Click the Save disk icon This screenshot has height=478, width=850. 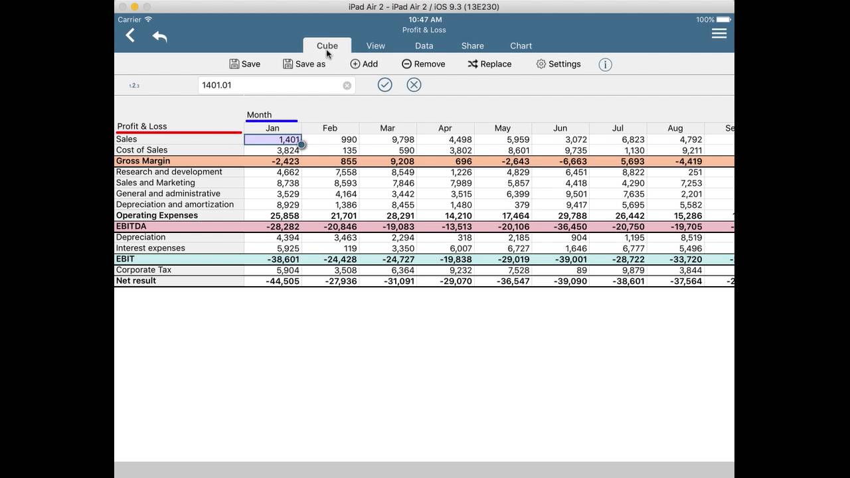click(x=234, y=64)
